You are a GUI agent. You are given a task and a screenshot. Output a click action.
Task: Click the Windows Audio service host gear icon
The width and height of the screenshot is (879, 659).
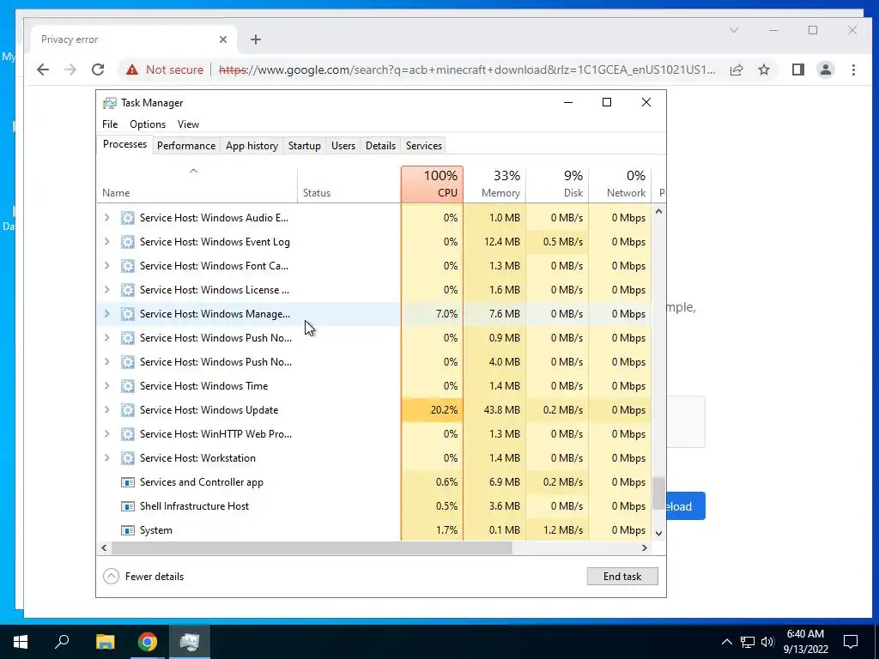click(x=128, y=218)
